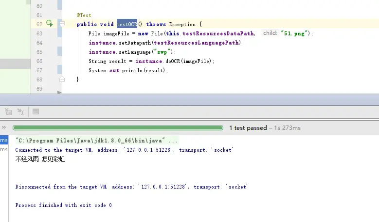Click the small arrow marker below line 69
379x222 pixels.
click(x=59, y=92)
